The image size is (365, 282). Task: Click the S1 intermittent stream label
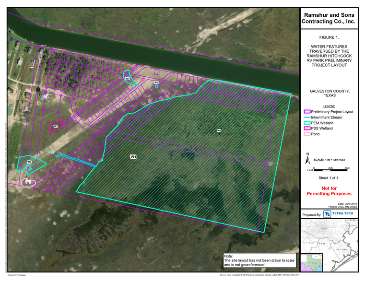click(53, 153)
